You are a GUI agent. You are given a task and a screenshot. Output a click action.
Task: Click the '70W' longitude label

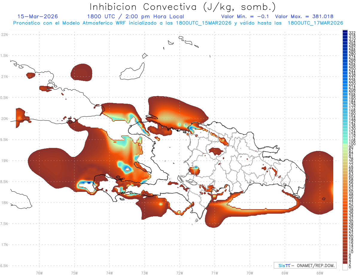click(x=250, y=273)
